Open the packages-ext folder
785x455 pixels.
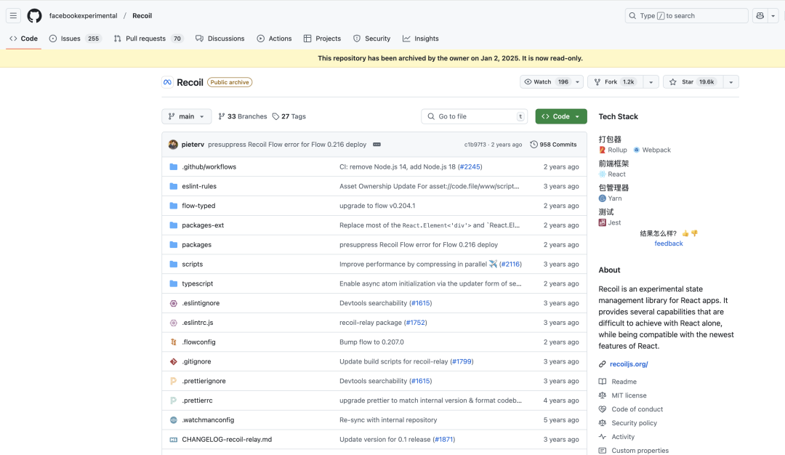coord(203,225)
